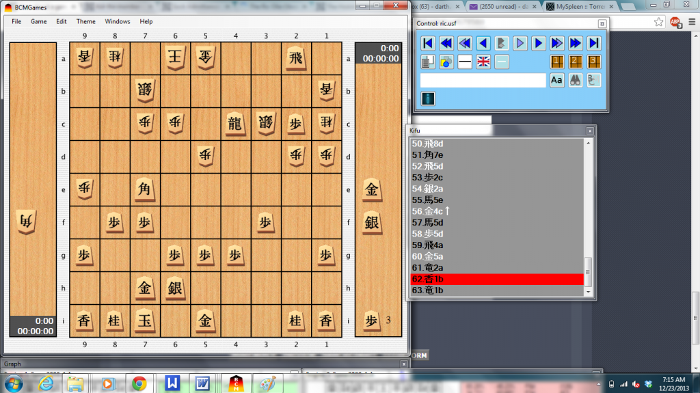The image size is (700, 393).
Task: Select Kifu move 59.飛4a
Action: coord(497,245)
